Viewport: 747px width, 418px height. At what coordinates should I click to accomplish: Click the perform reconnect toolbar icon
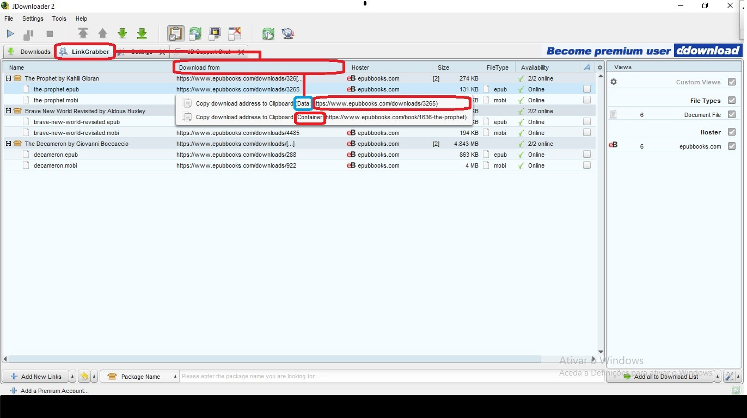(x=268, y=34)
